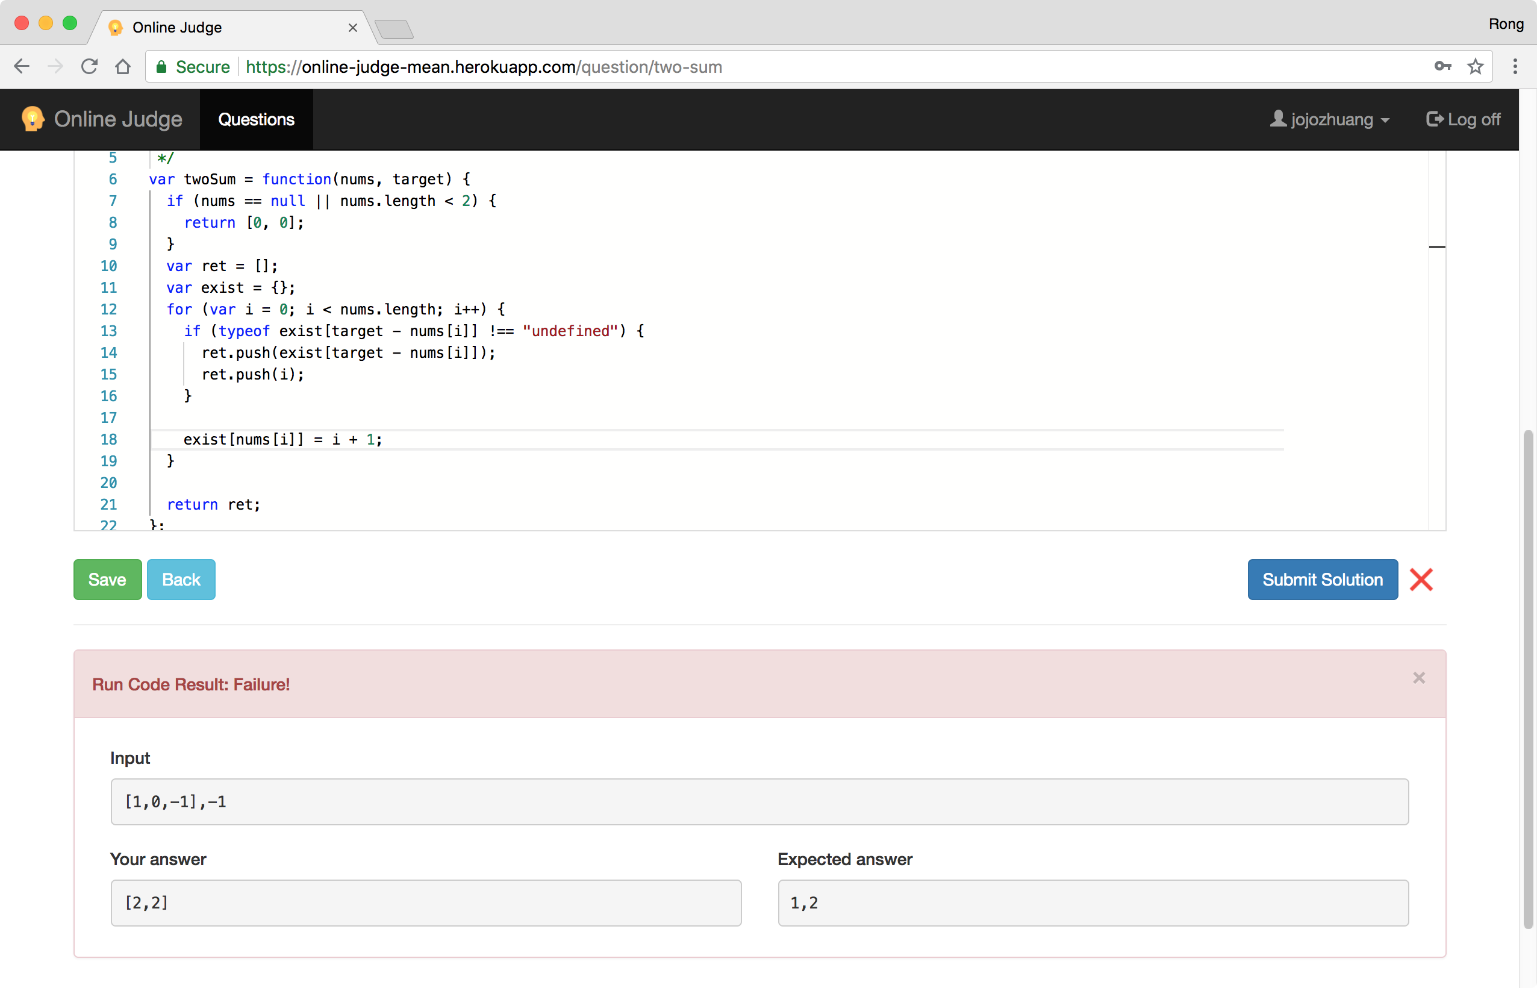Screen dimensions: 1537x988
Task: Click the browser forward arrow
Action: point(56,66)
